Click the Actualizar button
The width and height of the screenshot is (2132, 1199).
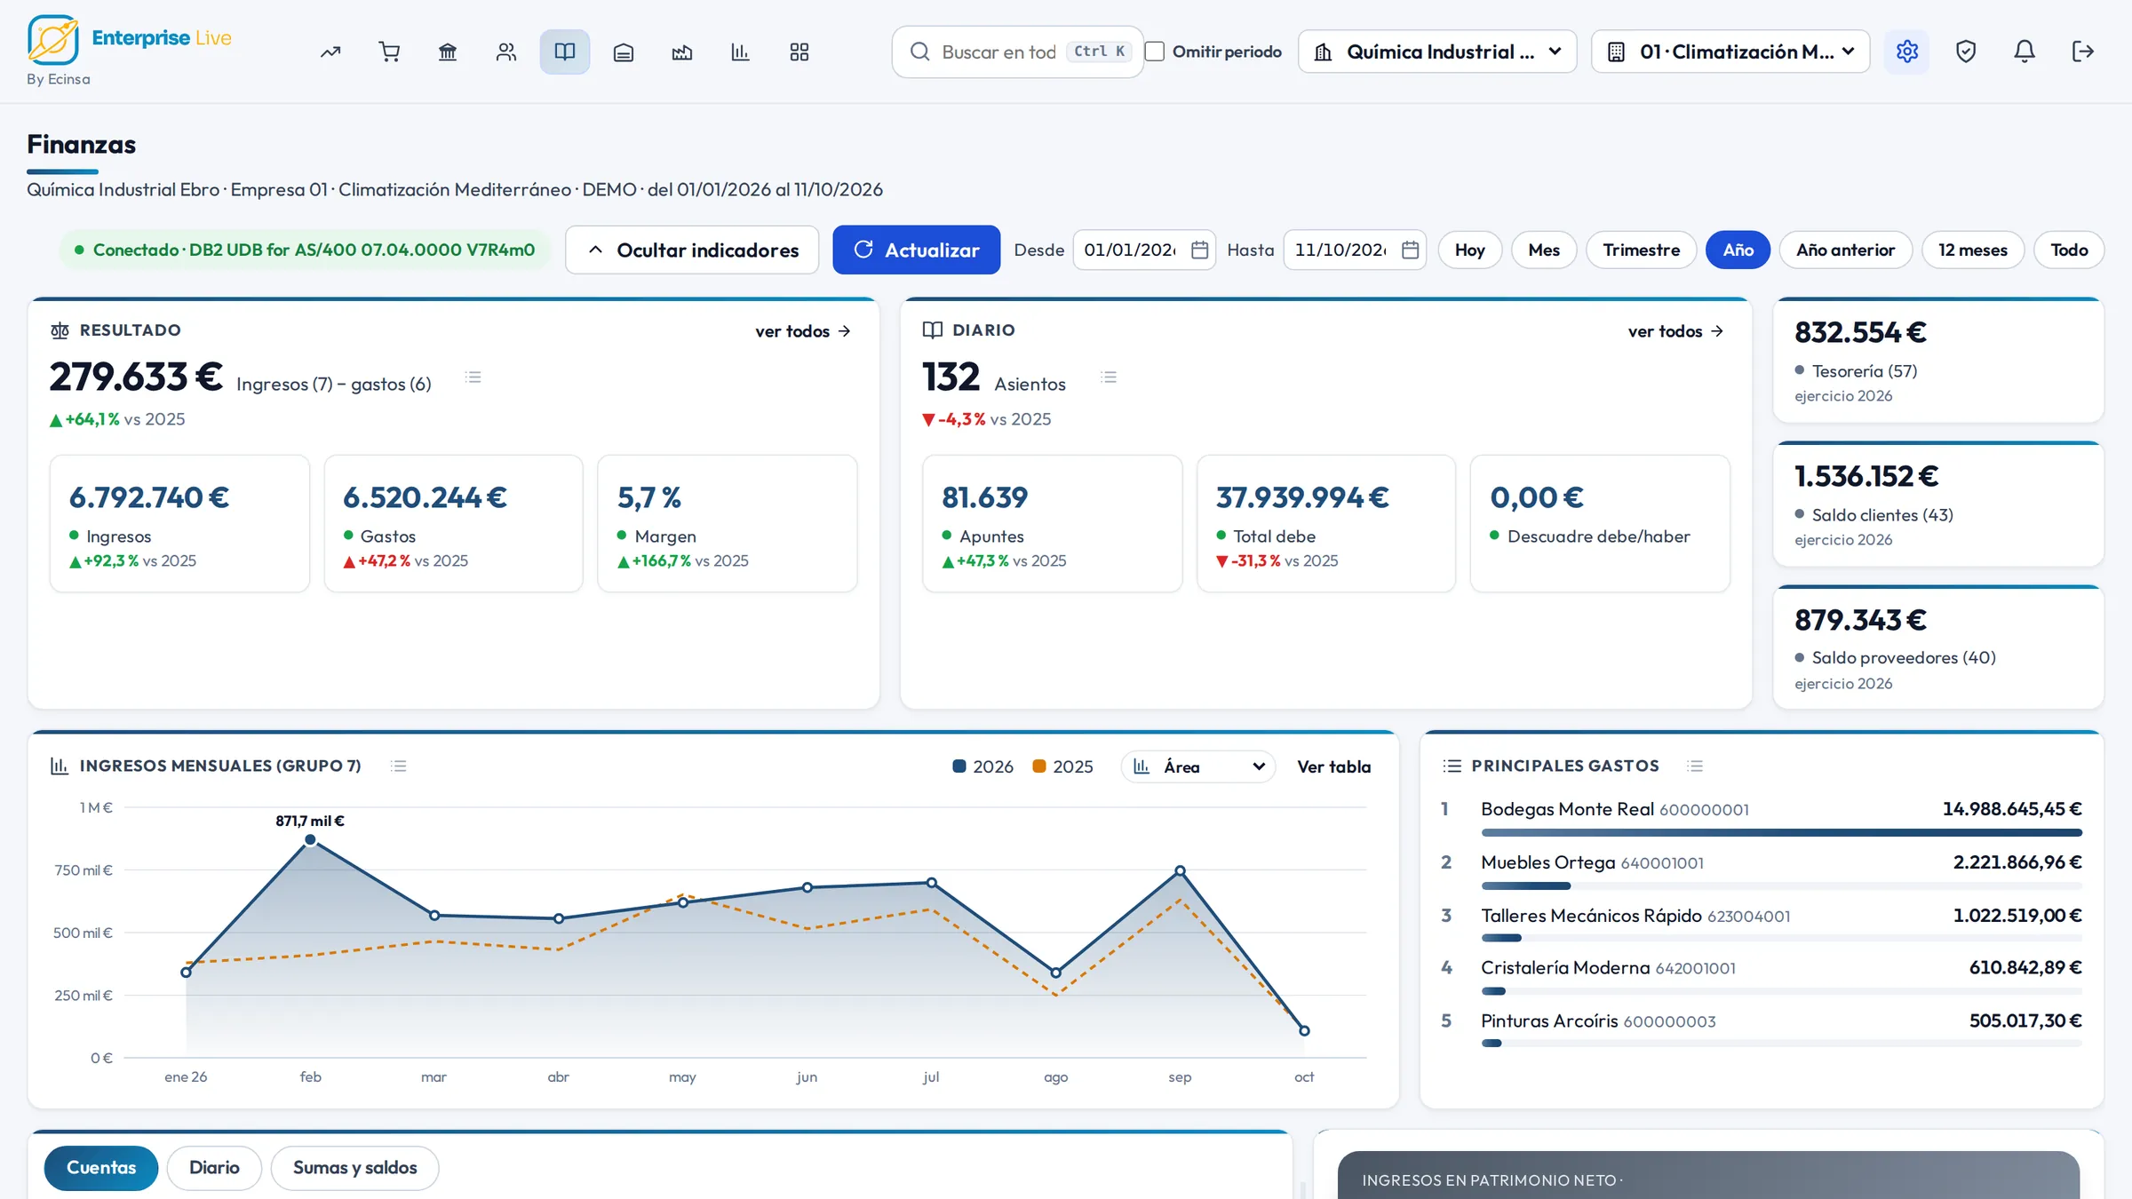click(916, 250)
